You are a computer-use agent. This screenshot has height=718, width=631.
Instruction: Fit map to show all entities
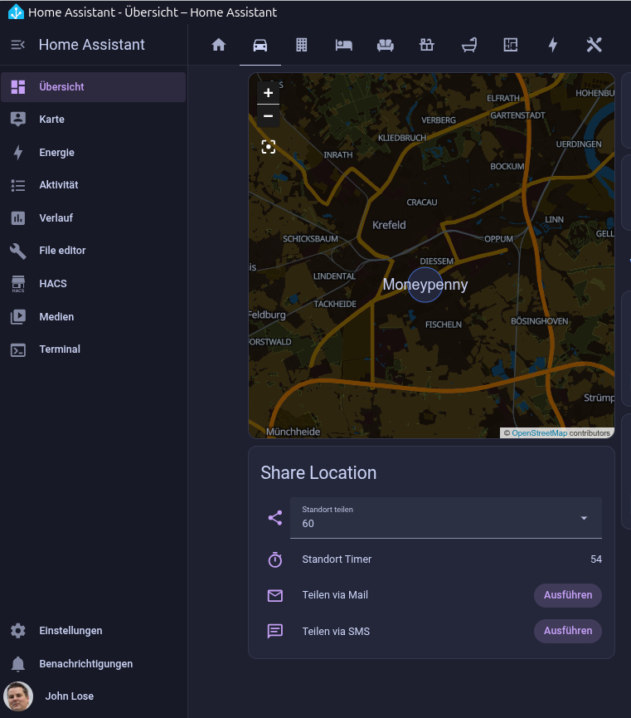(x=268, y=147)
